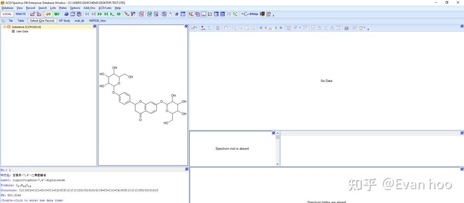Click the 'Double-click to enter new data item' line

click(x=32, y=200)
